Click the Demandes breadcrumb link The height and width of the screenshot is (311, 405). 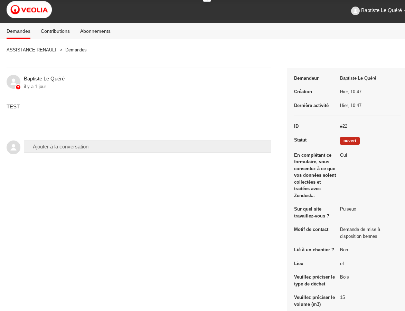(76, 50)
